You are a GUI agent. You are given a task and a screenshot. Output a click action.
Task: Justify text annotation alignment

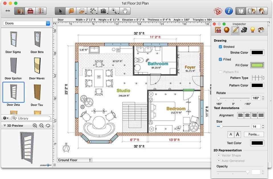click(x=261, y=115)
